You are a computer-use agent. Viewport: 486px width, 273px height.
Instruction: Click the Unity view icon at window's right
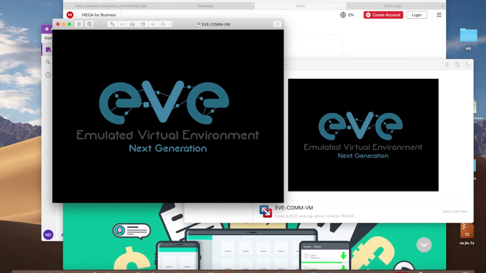(277, 24)
